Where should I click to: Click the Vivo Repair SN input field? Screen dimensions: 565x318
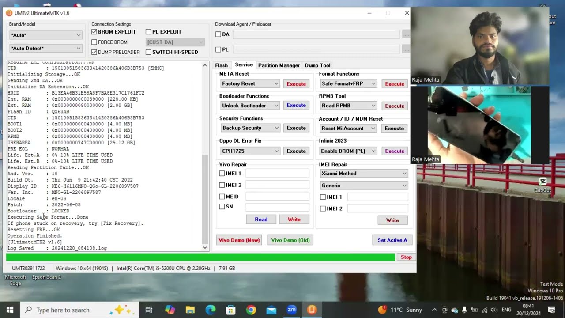click(x=277, y=207)
